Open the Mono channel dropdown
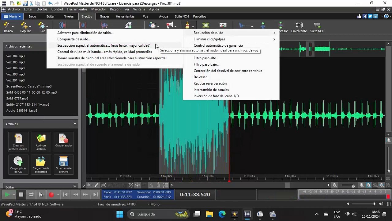Viewport: 392px width, 221px height. [153, 204]
